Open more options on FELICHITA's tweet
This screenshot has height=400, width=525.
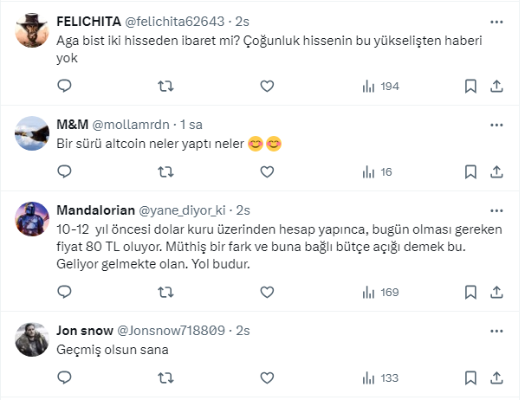[x=496, y=21]
